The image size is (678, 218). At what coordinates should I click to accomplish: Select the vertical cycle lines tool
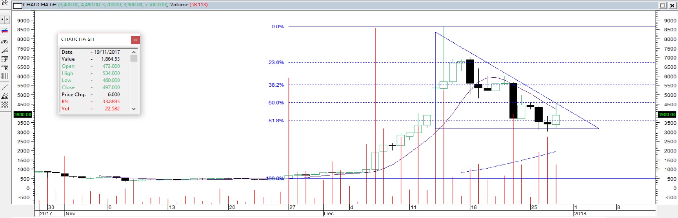pyautogui.click(x=5, y=76)
